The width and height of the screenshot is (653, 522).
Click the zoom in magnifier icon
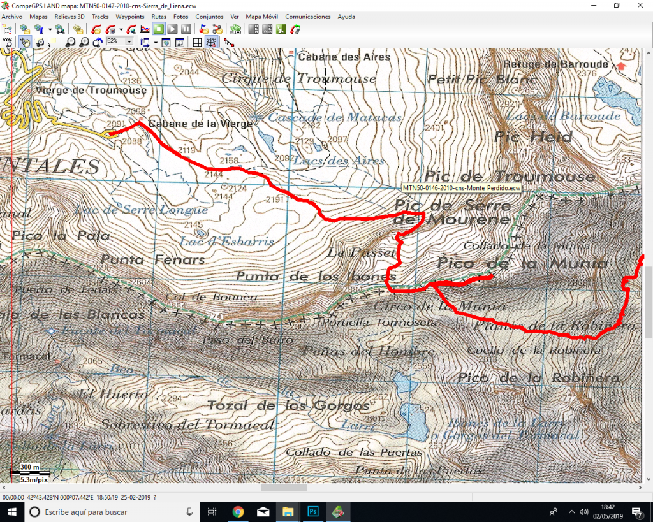84,43
